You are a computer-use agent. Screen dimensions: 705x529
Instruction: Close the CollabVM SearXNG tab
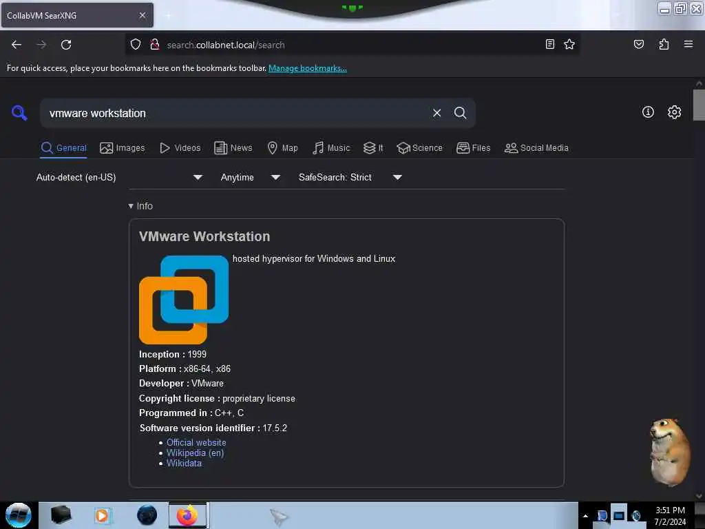(142, 15)
